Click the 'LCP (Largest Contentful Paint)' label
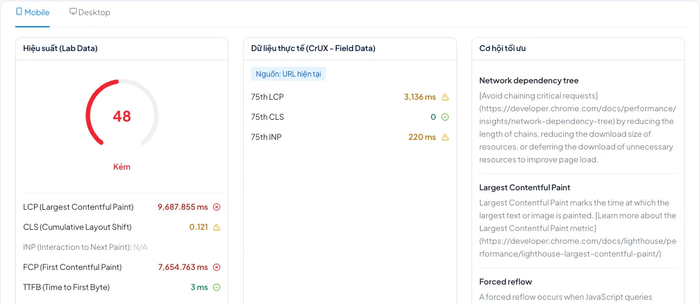700x304 pixels. [78, 207]
